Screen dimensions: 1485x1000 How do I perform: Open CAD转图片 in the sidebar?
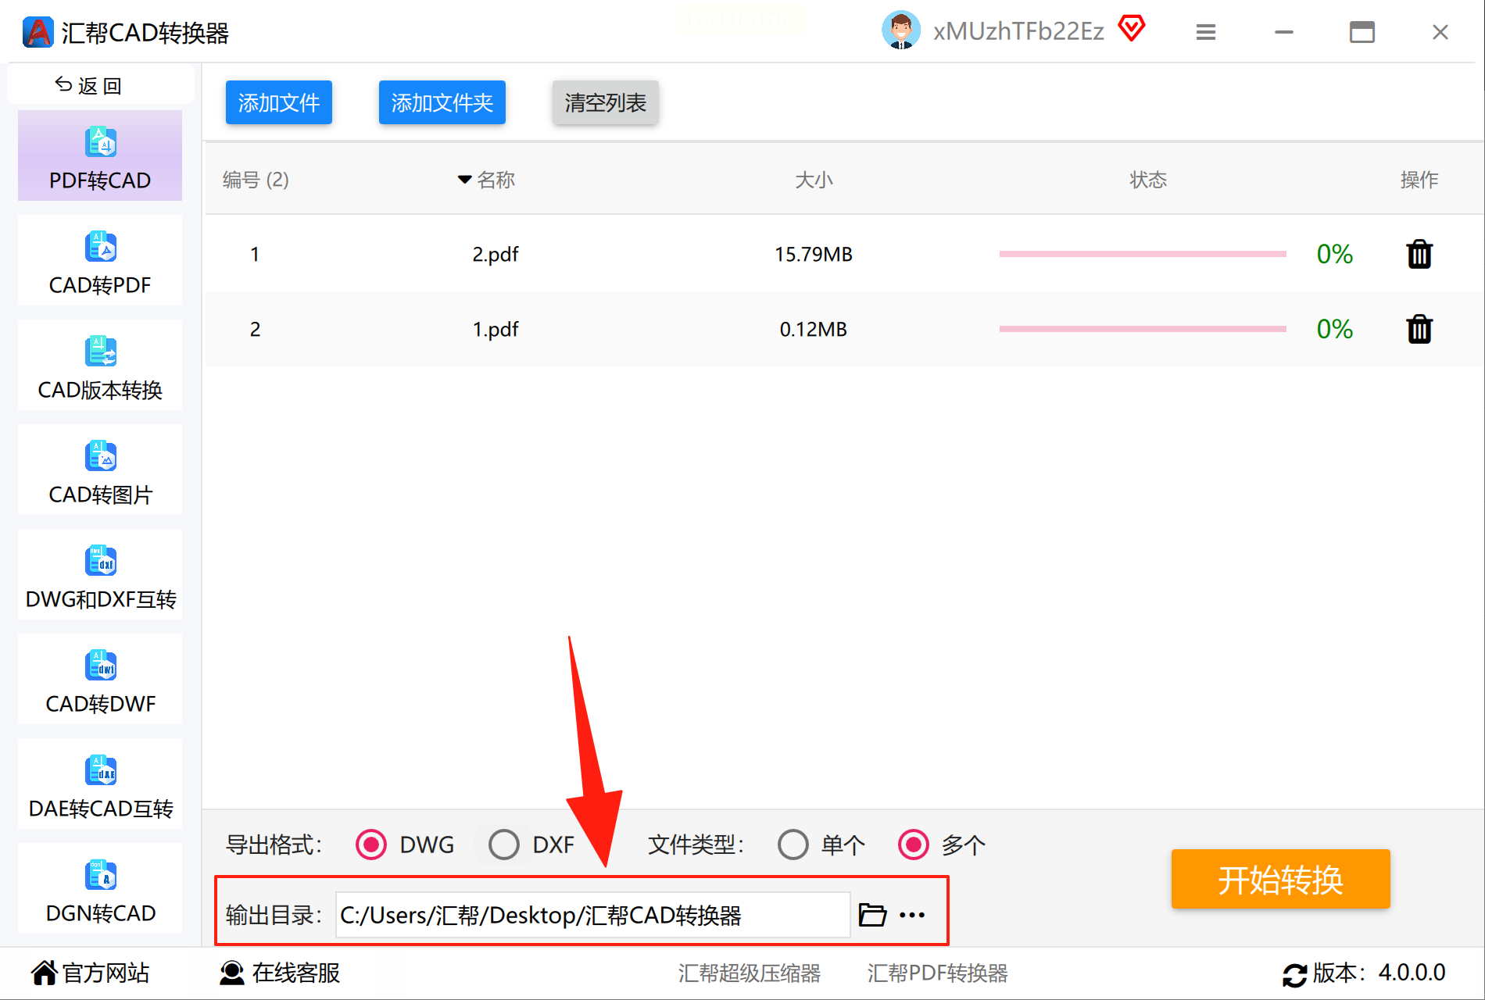(100, 470)
